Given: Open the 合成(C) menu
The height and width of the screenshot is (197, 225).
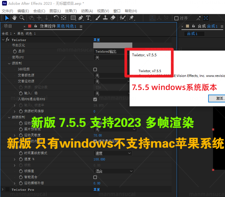Looking at the screenshot, I should [39, 11].
